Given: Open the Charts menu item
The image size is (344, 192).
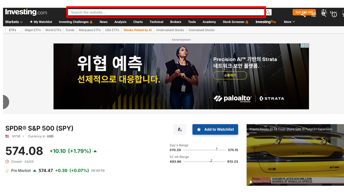Looking at the screenshot, I should coord(138,22).
